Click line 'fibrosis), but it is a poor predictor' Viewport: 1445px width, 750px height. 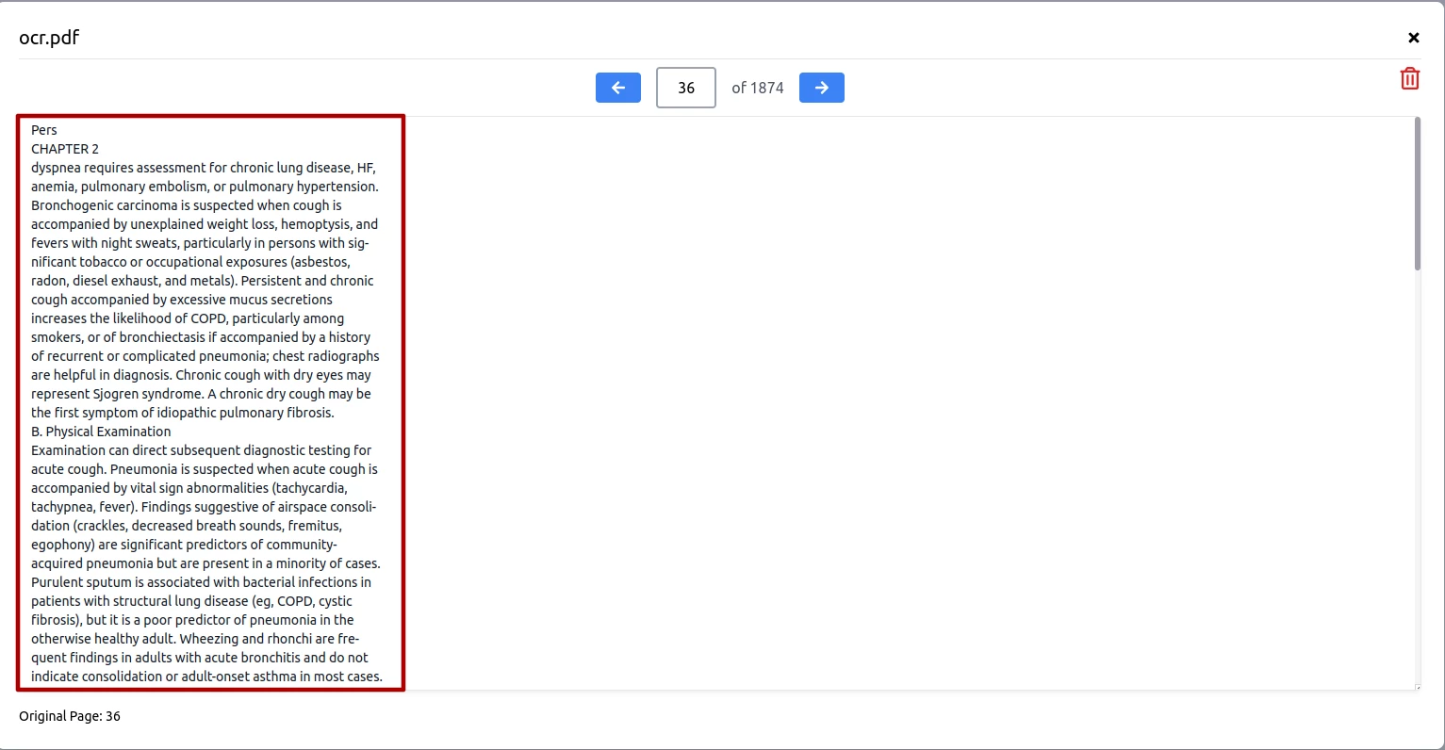(192, 620)
